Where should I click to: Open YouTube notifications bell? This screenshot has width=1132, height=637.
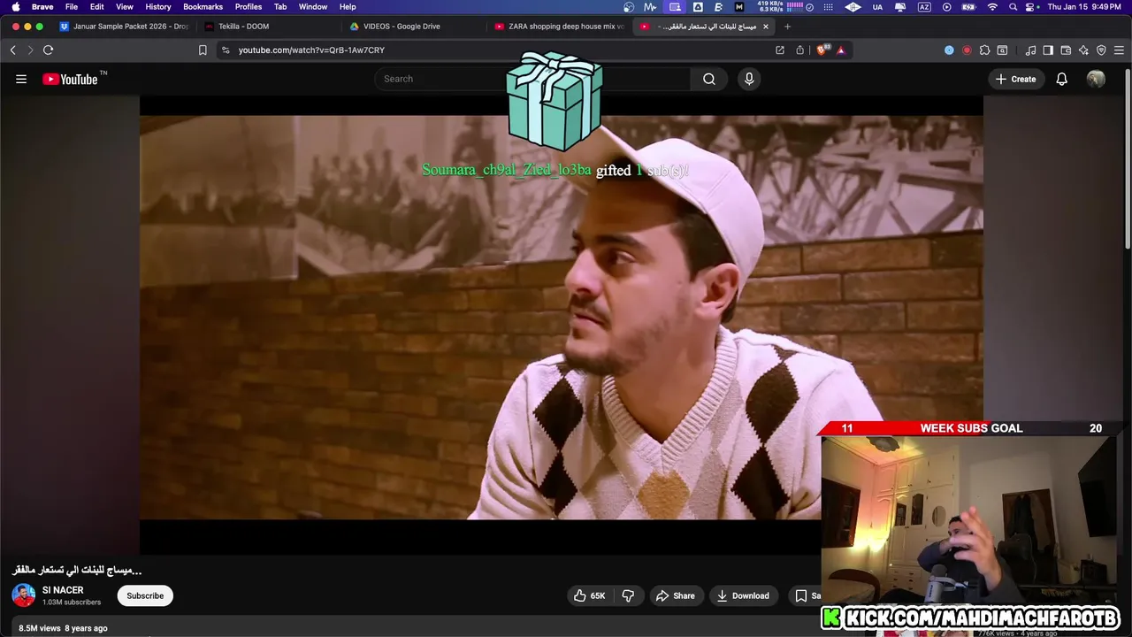point(1062,79)
